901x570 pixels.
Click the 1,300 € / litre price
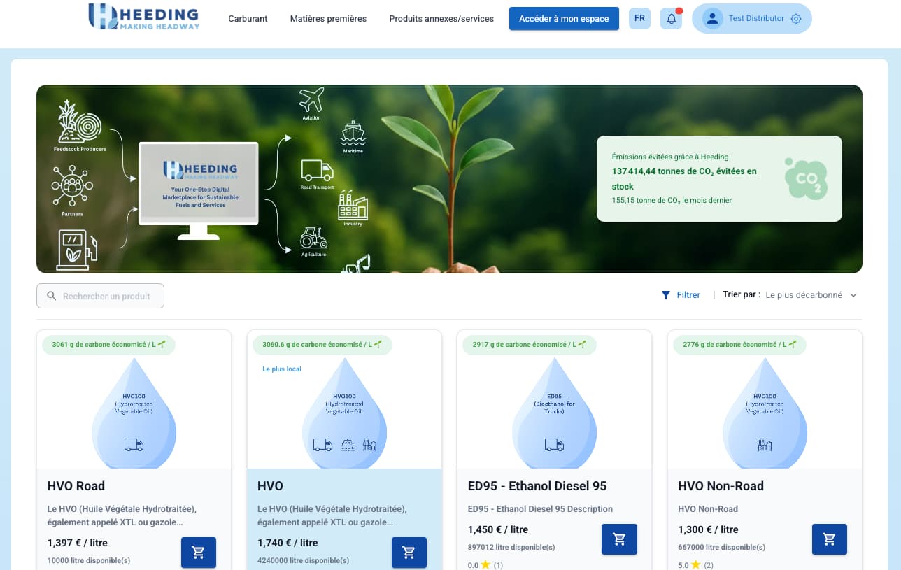click(708, 529)
